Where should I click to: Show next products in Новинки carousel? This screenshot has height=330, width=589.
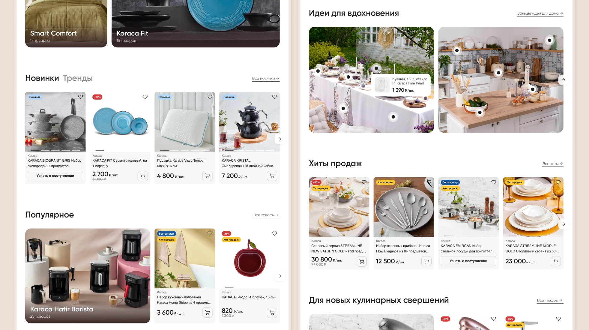click(x=280, y=139)
